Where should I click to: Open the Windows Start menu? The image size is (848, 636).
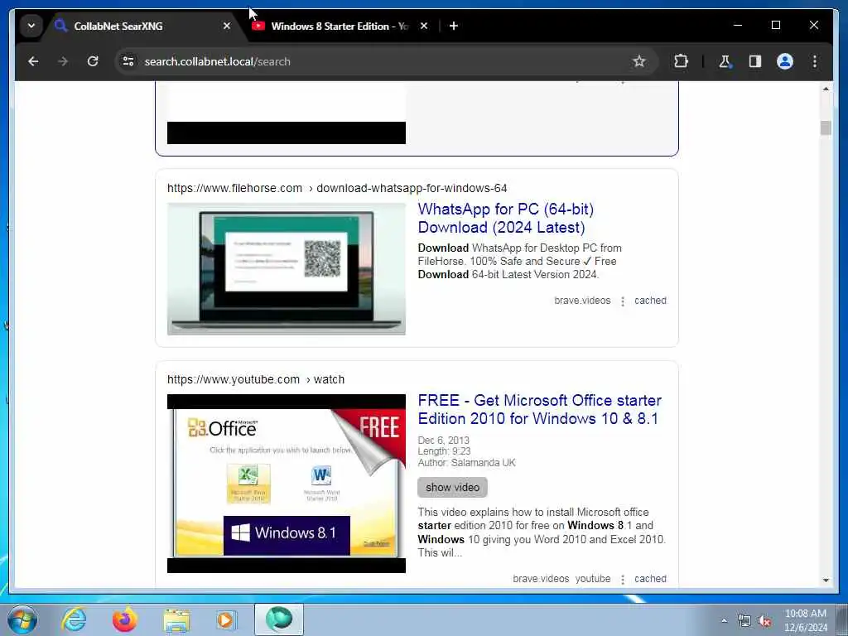tap(22, 619)
